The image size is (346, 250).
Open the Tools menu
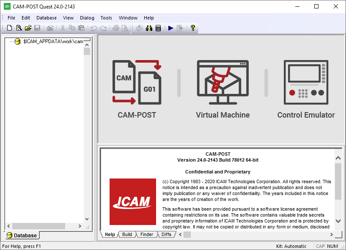(106, 18)
